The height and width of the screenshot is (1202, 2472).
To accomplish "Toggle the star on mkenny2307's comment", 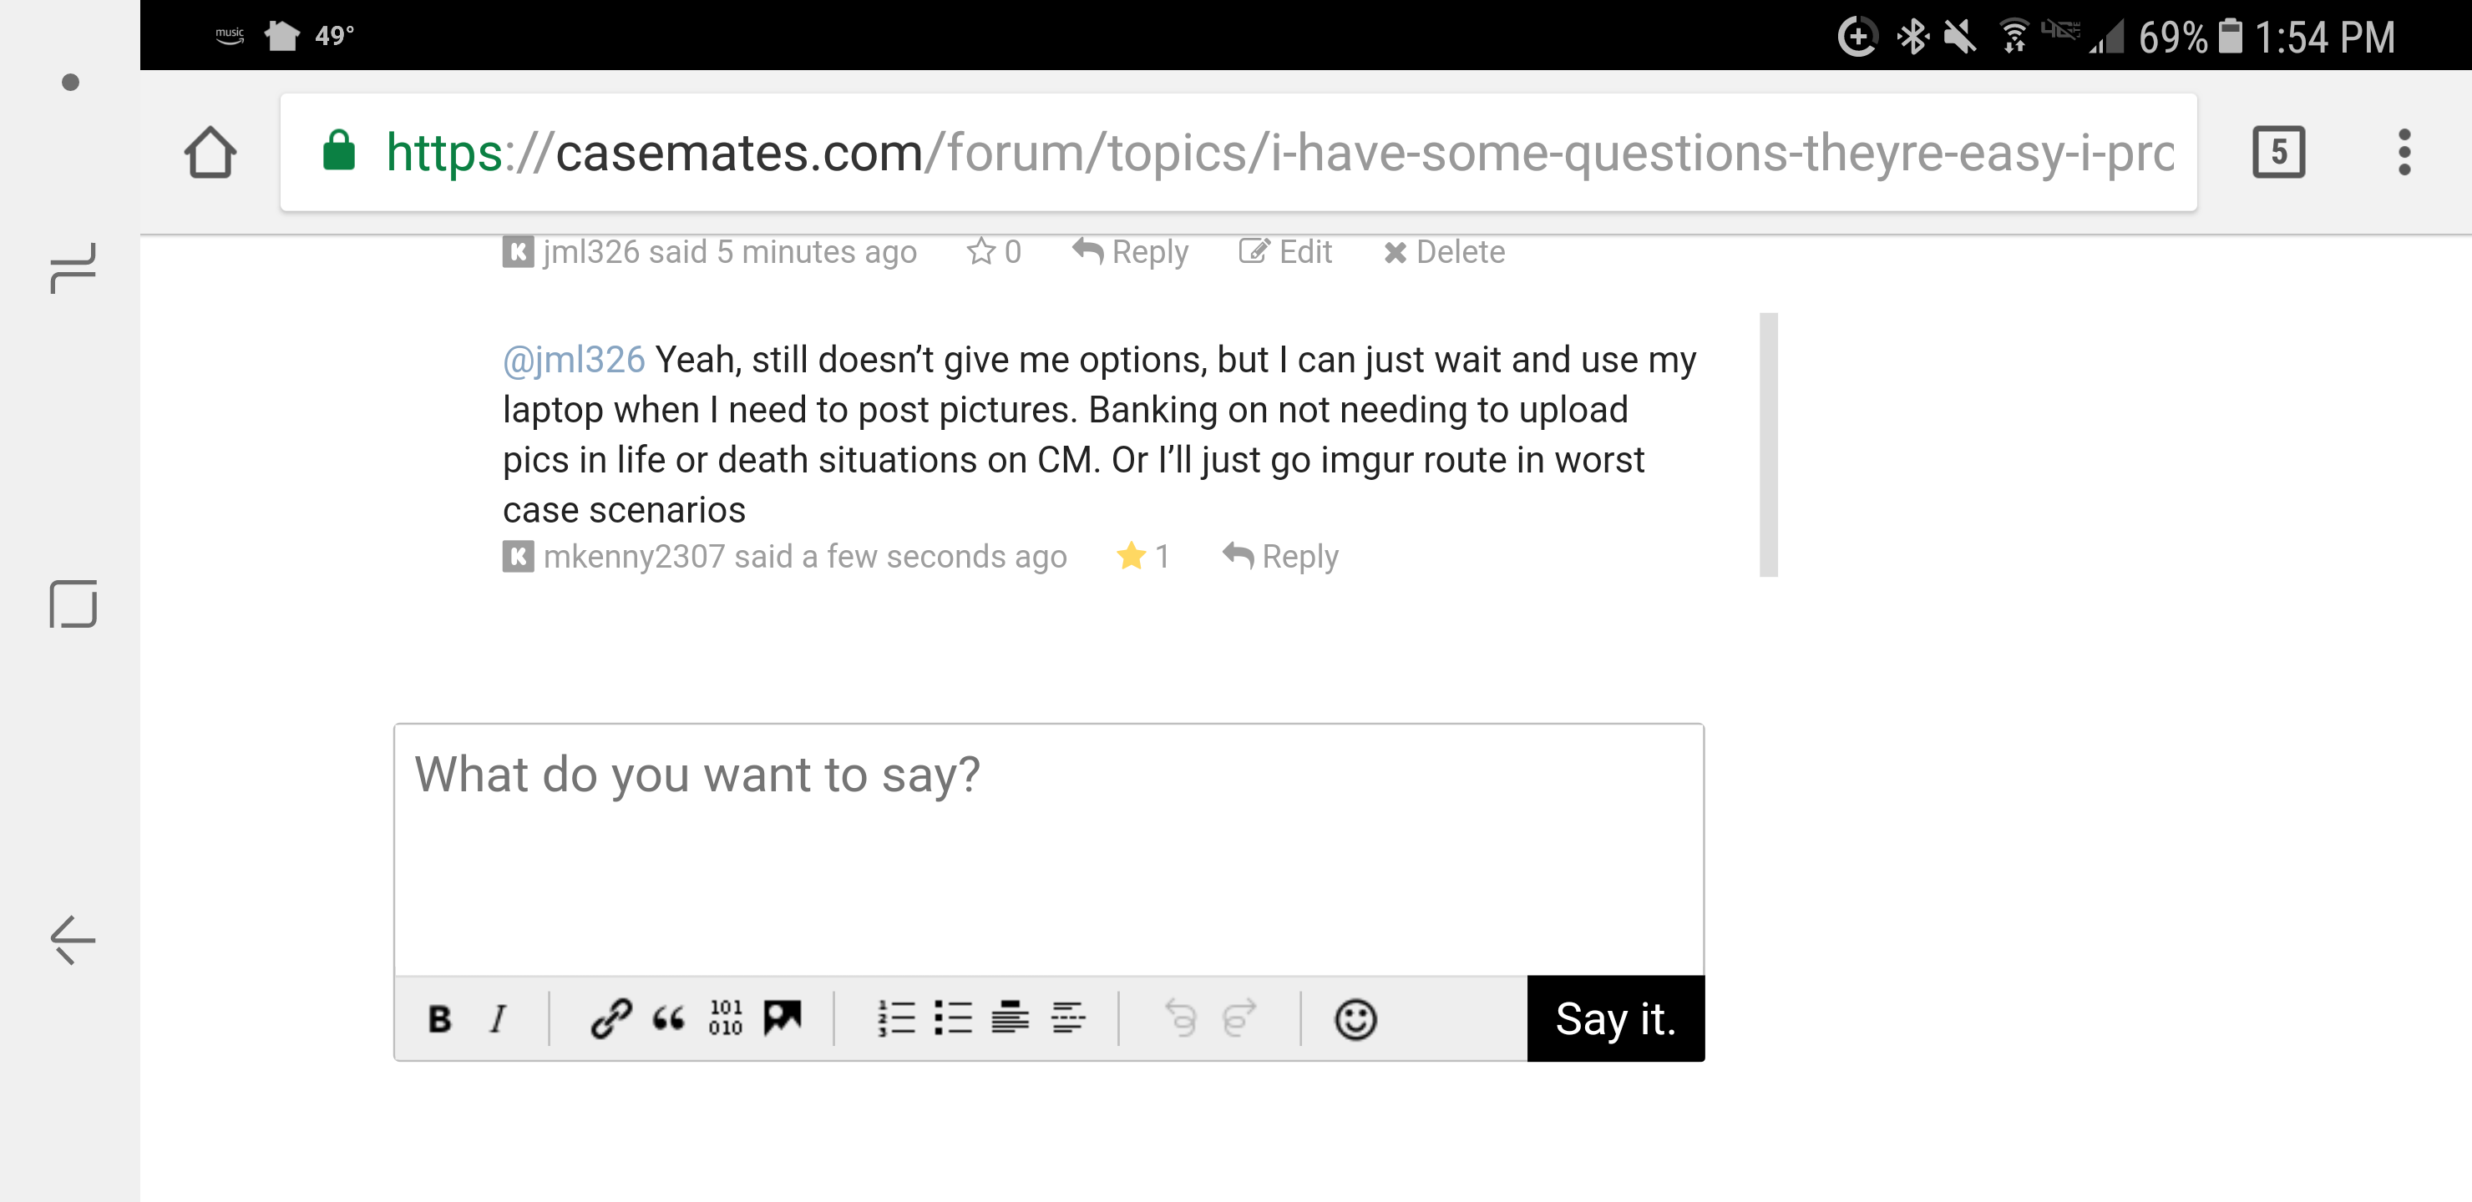I will tap(1132, 557).
